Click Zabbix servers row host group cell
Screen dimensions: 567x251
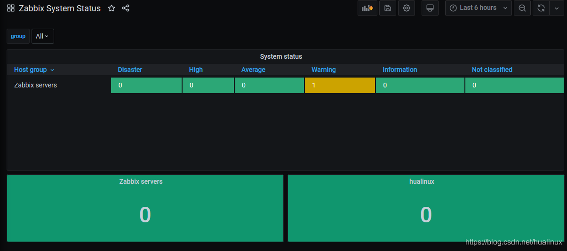tap(59, 85)
